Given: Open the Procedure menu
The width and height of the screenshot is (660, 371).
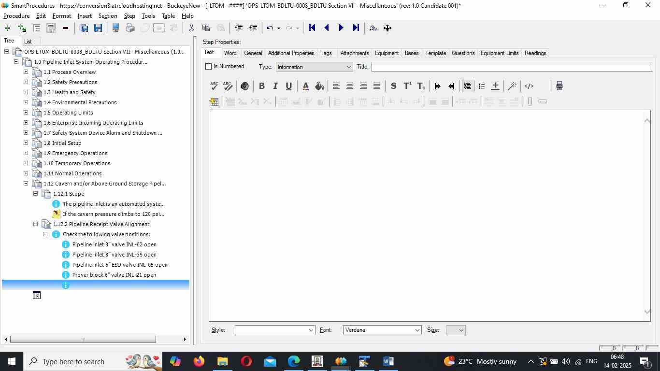Looking at the screenshot, I should [x=16, y=16].
